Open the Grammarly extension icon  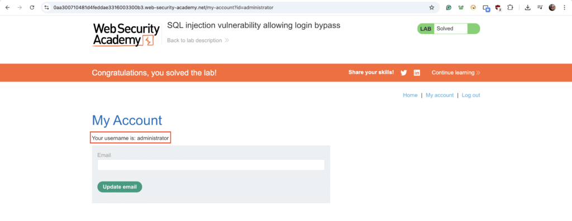click(x=449, y=7)
